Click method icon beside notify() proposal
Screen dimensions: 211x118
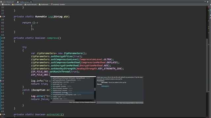click(51, 97)
